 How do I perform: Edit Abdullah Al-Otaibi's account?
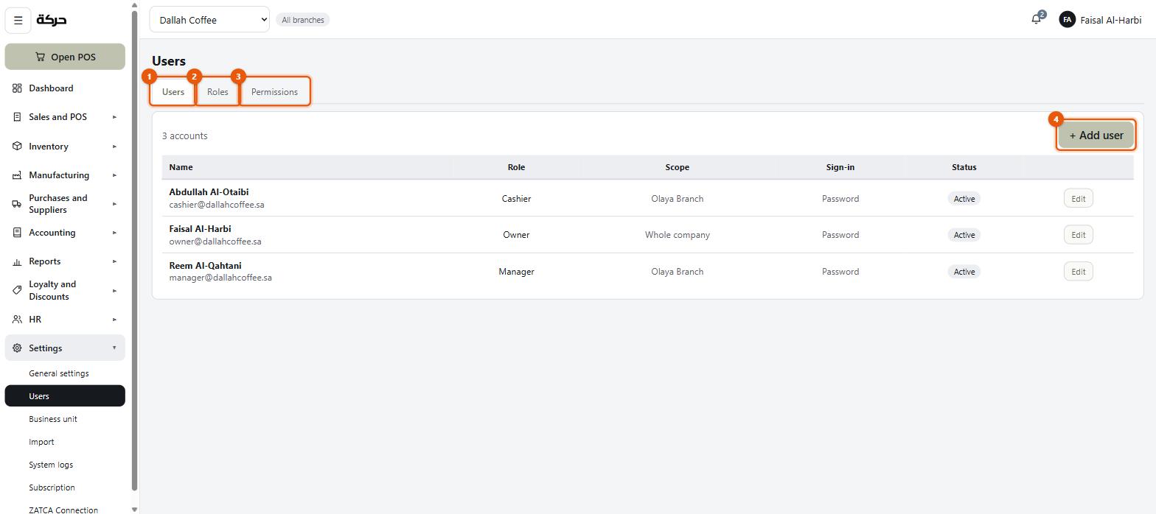point(1078,199)
